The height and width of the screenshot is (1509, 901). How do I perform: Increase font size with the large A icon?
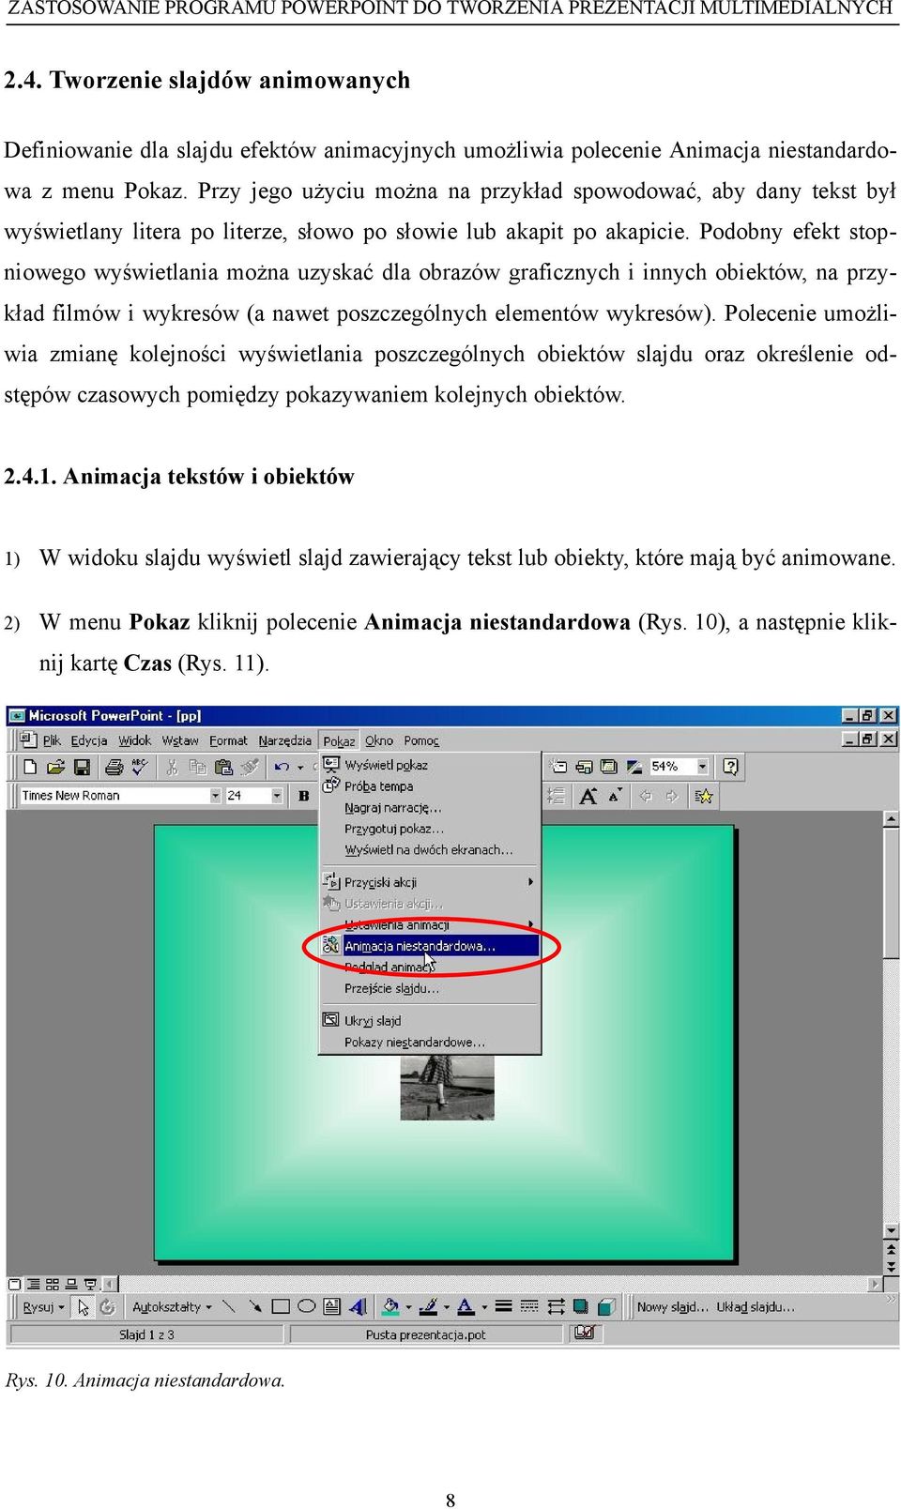[x=588, y=796]
